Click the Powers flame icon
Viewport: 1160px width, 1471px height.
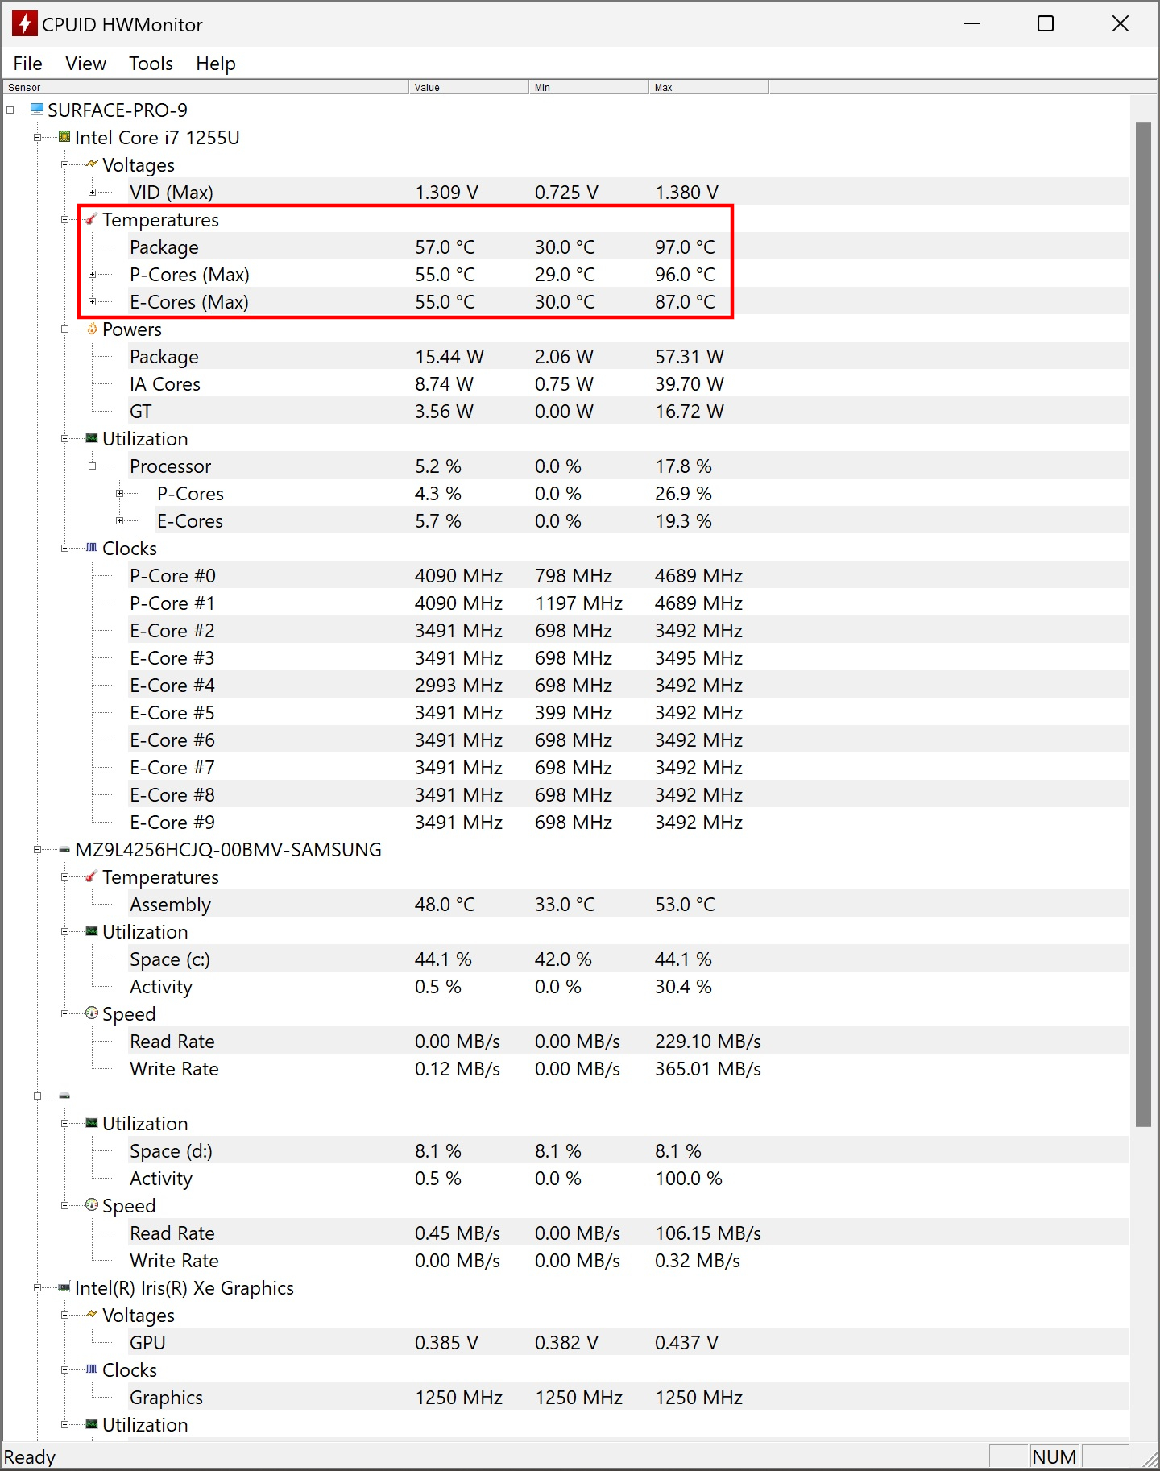point(92,329)
